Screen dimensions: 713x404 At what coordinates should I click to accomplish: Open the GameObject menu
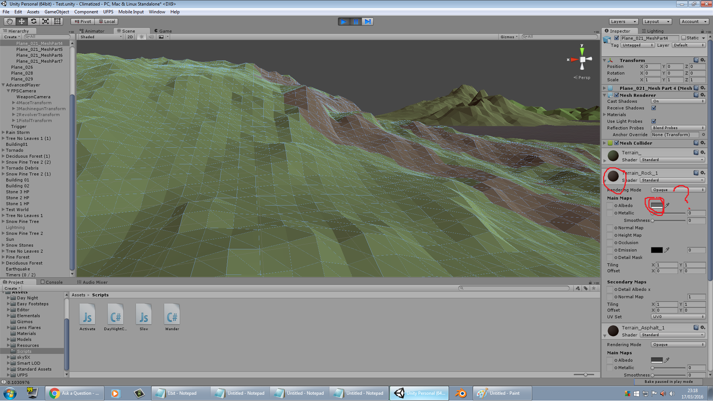(57, 12)
